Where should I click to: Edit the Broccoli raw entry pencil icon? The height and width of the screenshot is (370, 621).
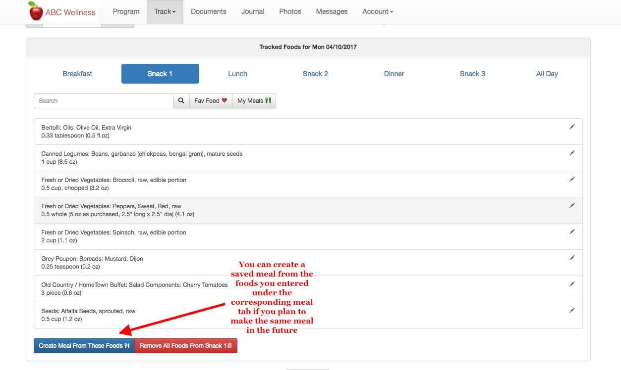[572, 179]
